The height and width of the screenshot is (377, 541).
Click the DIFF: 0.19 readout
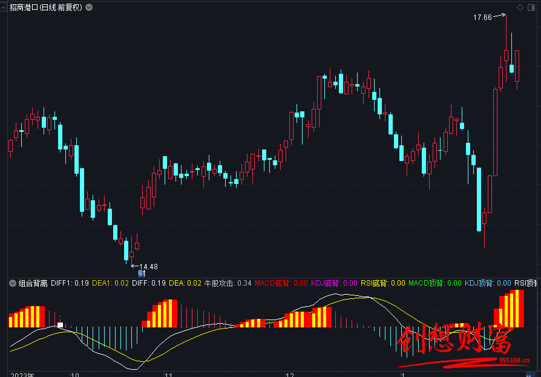(149, 283)
